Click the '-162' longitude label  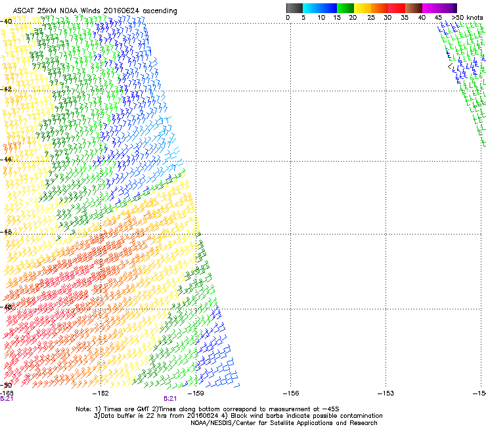pyautogui.click(x=100, y=393)
